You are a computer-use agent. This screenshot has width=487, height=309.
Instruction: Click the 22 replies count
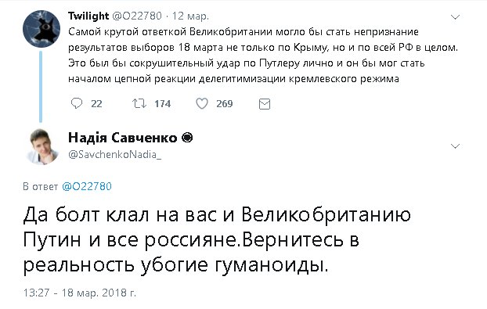click(x=96, y=103)
